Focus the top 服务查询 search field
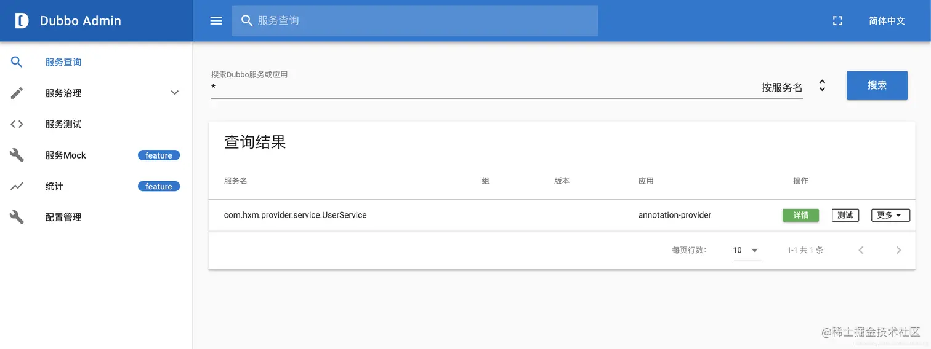 (x=414, y=21)
